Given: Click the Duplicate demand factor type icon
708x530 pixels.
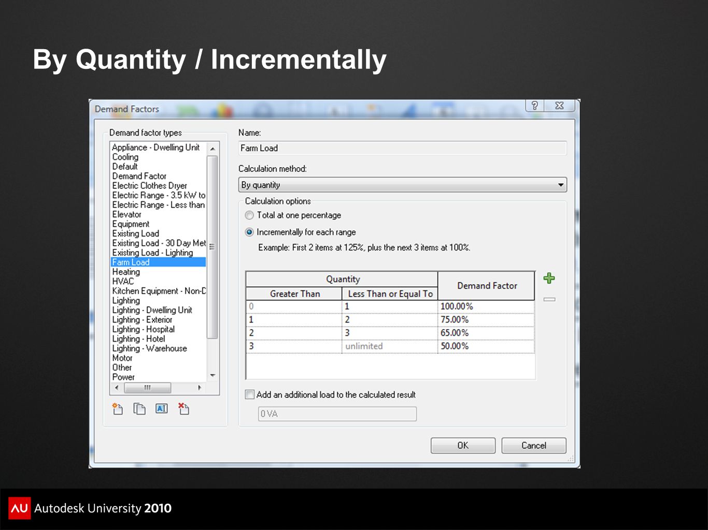Looking at the screenshot, I should point(139,409).
